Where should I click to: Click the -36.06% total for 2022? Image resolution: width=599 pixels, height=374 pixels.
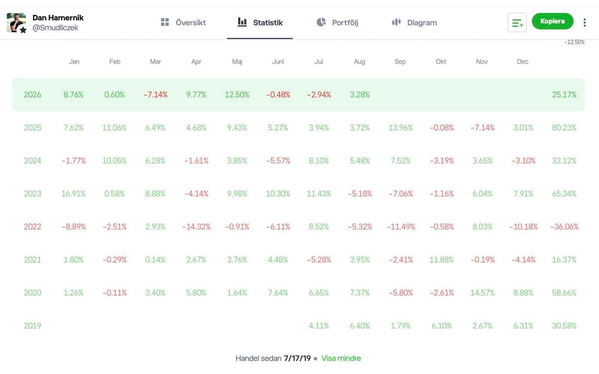[x=564, y=227]
